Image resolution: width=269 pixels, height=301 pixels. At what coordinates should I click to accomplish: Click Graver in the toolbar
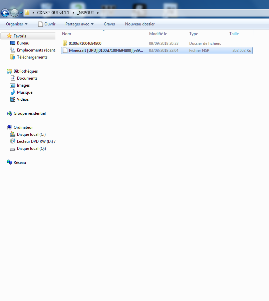click(x=109, y=24)
